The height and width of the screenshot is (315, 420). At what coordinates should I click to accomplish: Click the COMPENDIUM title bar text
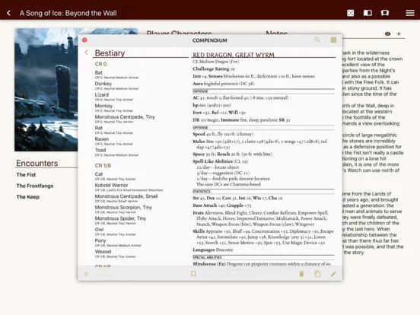coord(210,40)
